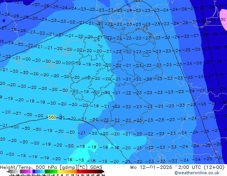Click the dark maroon right arrow of color scale

[x=103, y=172]
